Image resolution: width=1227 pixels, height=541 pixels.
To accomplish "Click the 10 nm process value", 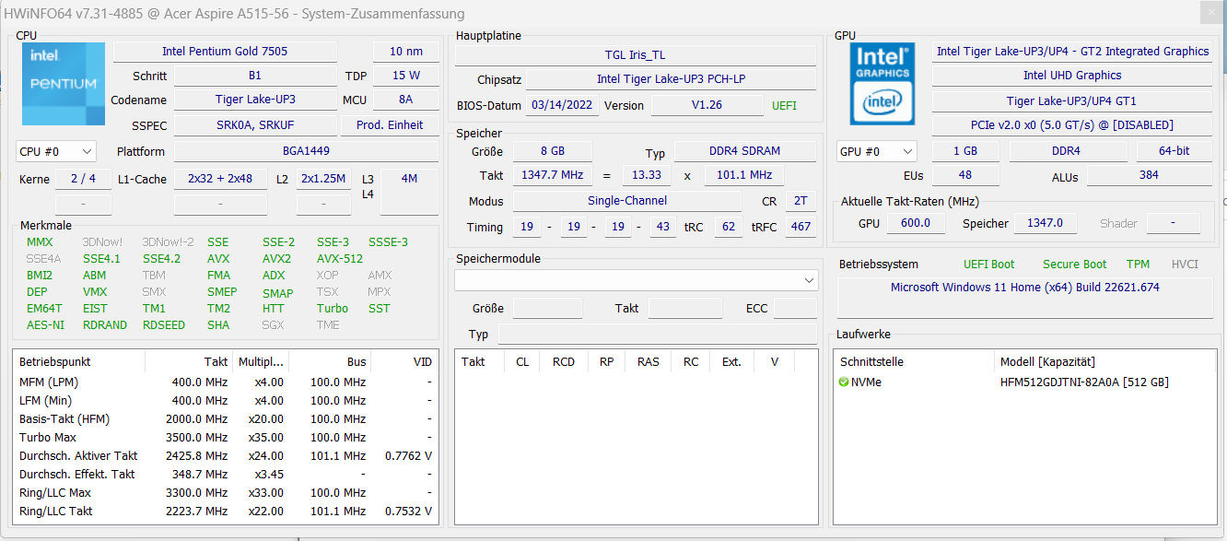I will 406,52.
